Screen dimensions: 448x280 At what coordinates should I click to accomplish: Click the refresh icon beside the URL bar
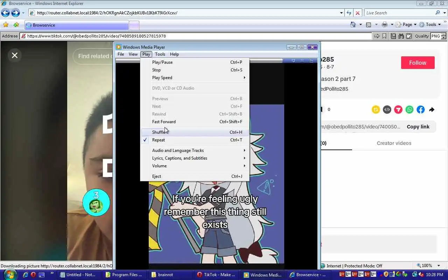349,13
